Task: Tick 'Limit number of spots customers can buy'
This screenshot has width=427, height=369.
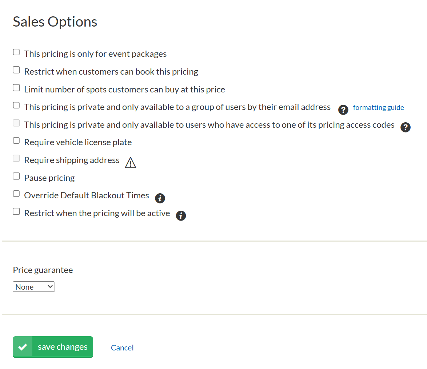Action: (x=16, y=88)
